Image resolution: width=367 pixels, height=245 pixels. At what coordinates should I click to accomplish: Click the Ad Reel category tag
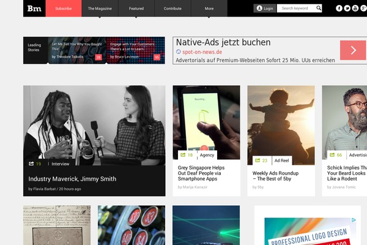tap(281, 160)
